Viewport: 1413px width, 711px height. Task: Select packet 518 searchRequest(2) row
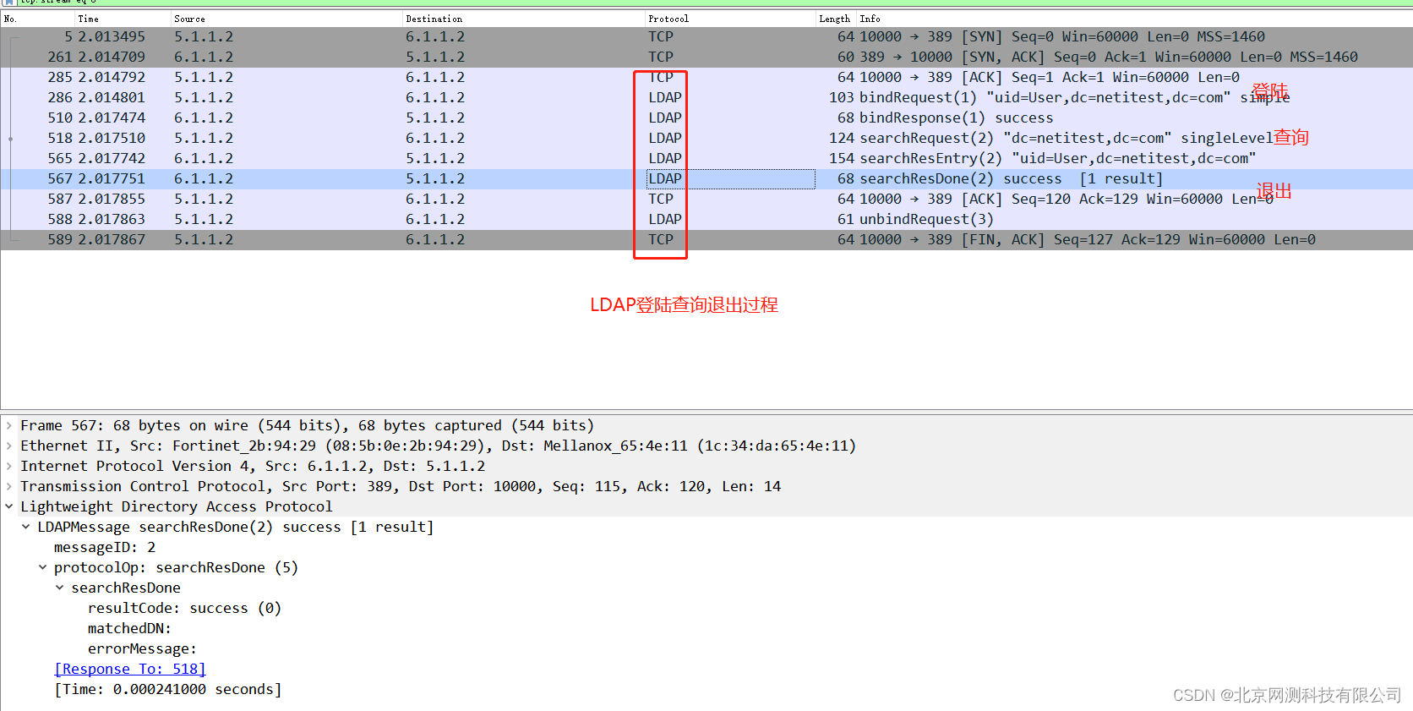[706, 138]
